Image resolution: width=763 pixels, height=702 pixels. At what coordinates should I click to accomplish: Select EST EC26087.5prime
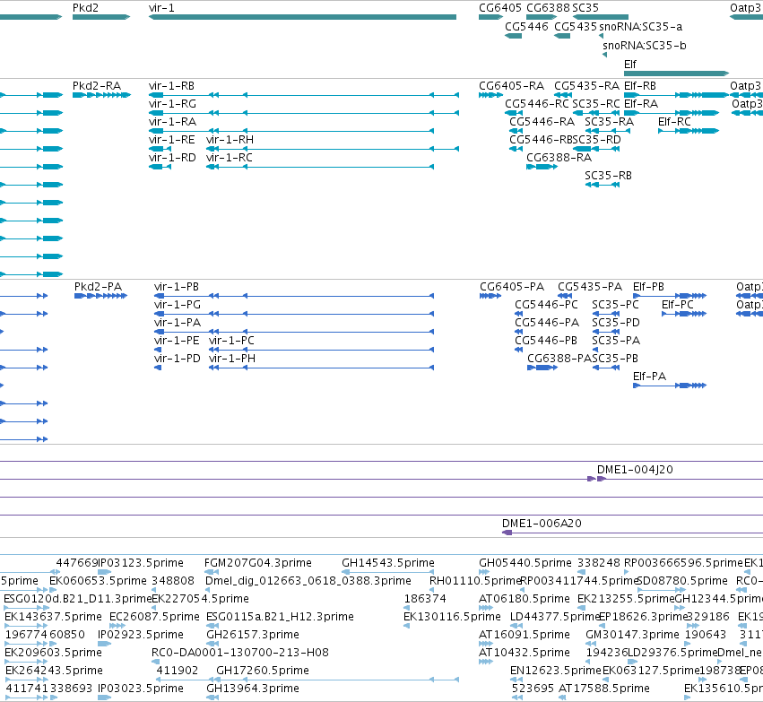(x=154, y=617)
